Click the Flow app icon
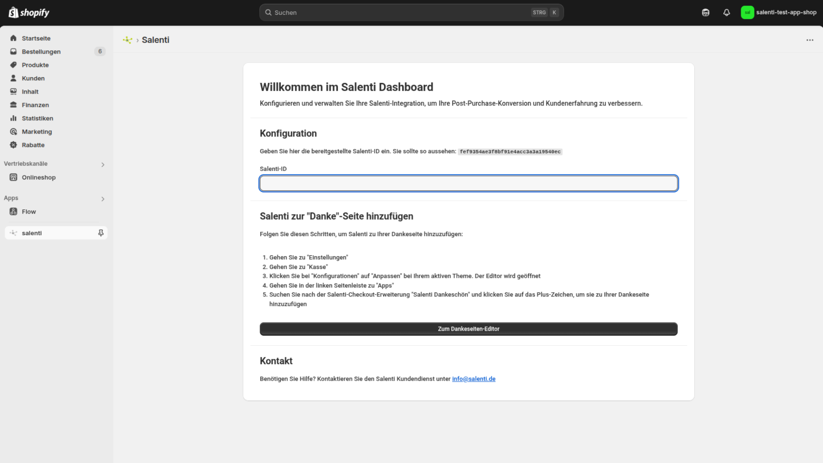 [x=13, y=211]
